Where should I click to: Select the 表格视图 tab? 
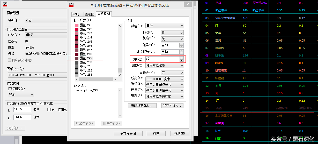pos(103,14)
